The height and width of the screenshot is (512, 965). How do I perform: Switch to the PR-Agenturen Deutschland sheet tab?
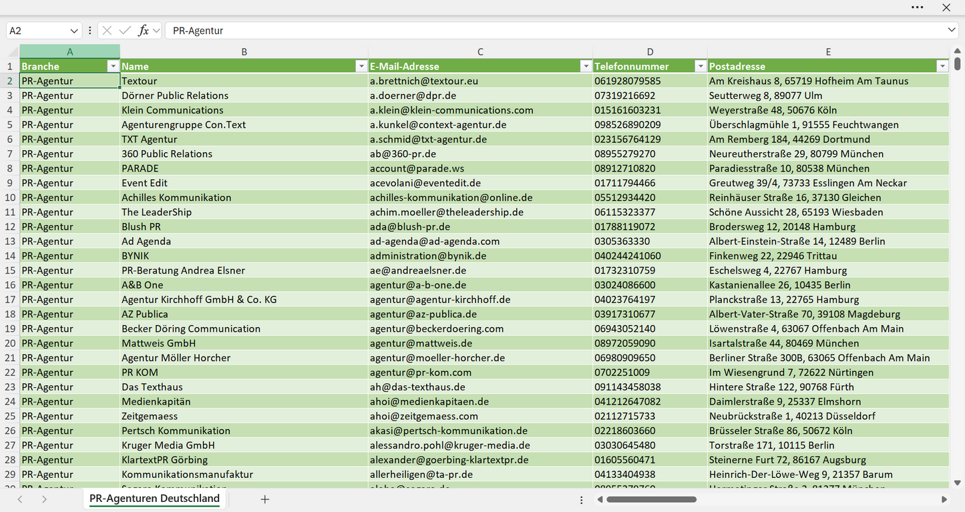[x=154, y=499]
